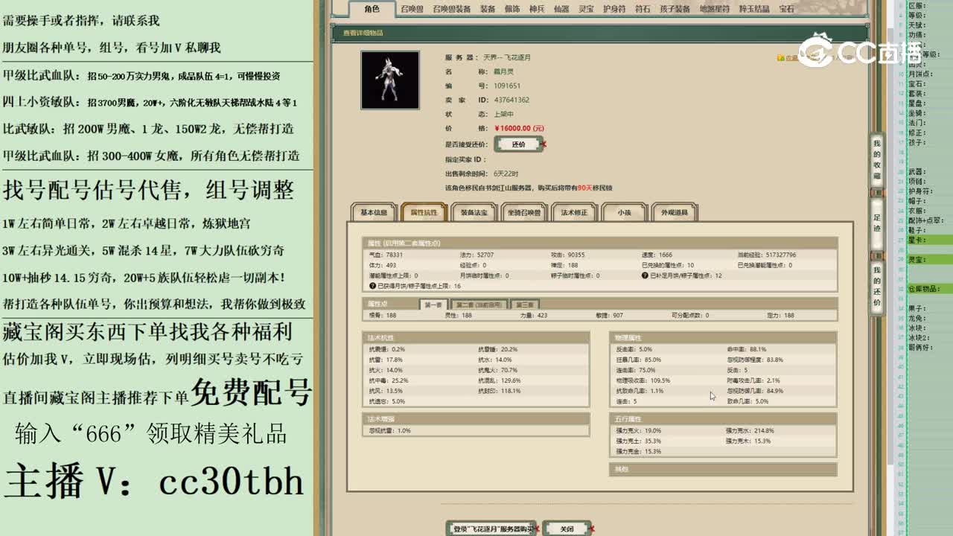This screenshot has height=536, width=953.
Task: Click help icon beside 已获得月饼/粽子属性点上限
Action: coord(372,286)
